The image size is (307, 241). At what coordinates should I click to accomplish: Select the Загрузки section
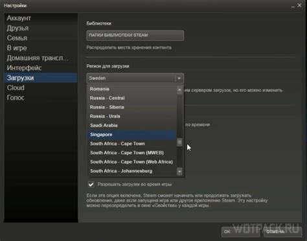(x=41, y=78)
